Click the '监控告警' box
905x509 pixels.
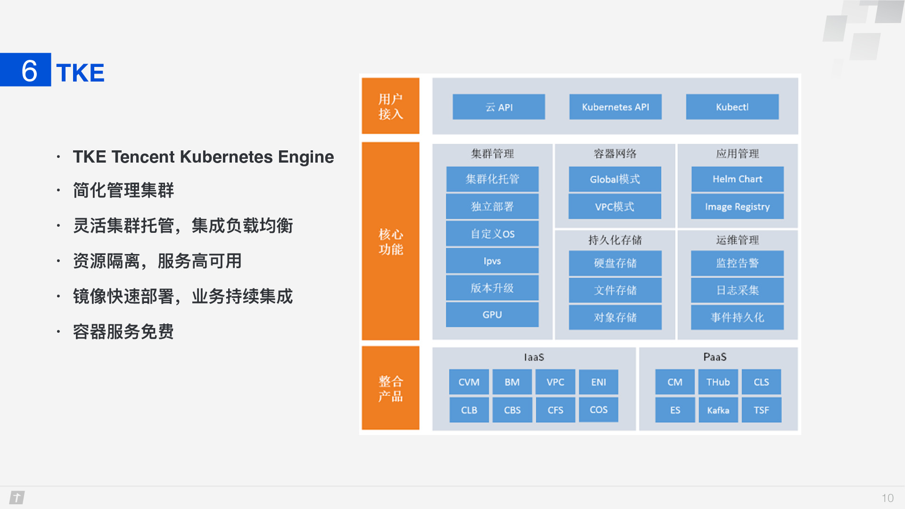pos(737,263)
